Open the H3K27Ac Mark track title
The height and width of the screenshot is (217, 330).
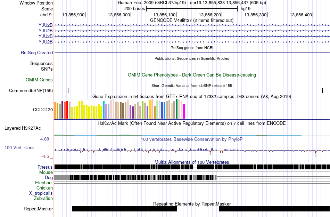tap(192, 123)
